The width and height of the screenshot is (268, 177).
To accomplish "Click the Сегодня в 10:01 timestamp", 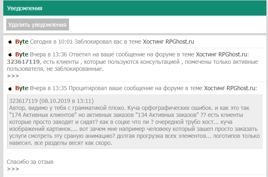I will tap(51, 42).
